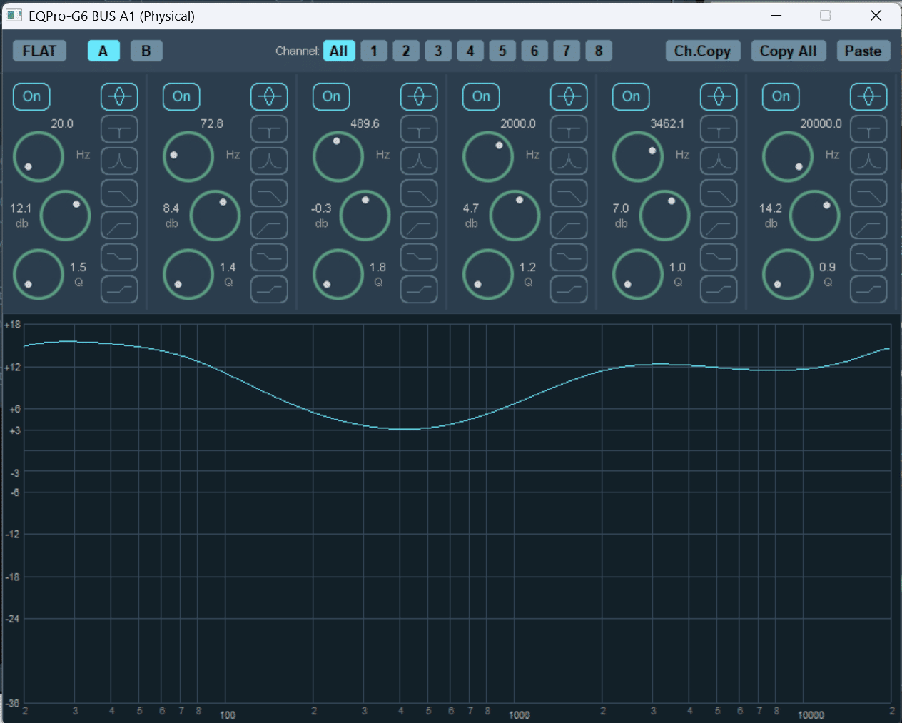
Task: Select the bell filter icon for 72.8 Hz band
Action: (x=269, y=96)
